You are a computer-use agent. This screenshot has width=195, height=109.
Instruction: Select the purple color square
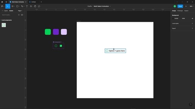pos(56,32)
